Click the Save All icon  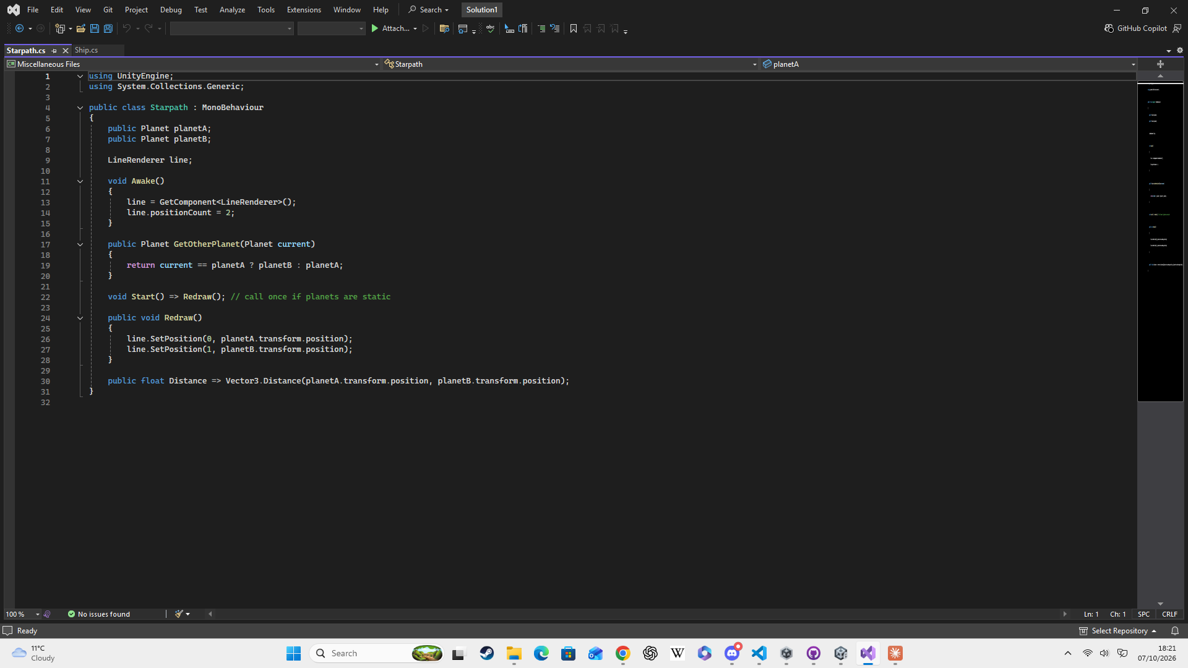click(108, 28)
